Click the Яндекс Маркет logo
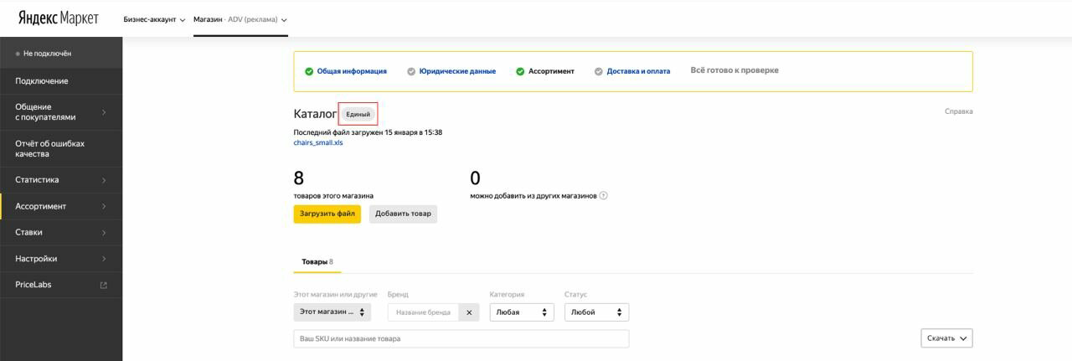The image size is (1072, 361). pos(59,18)
